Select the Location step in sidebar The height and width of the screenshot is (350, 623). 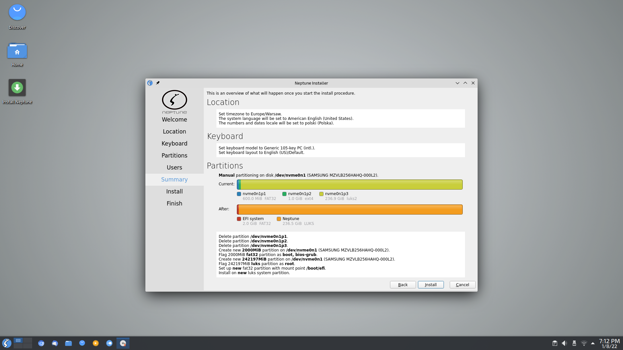point(175,132)
